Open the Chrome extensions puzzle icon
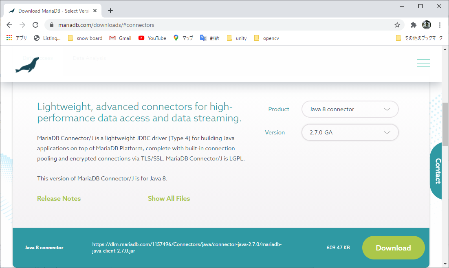The image size is (449, 268). click(413, 25)
